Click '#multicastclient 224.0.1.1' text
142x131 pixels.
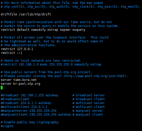[x=24, y=107]
